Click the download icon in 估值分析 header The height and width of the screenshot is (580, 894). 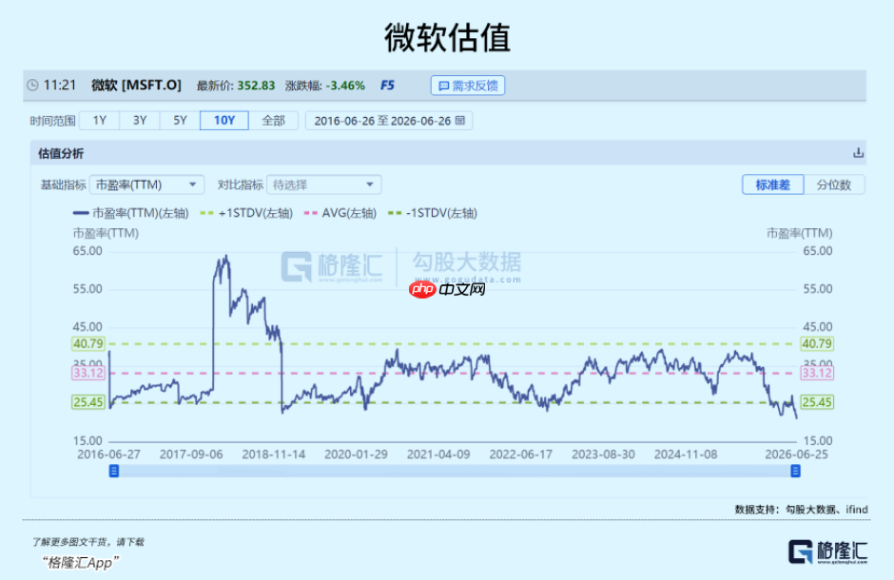click(x=858, y=153)
